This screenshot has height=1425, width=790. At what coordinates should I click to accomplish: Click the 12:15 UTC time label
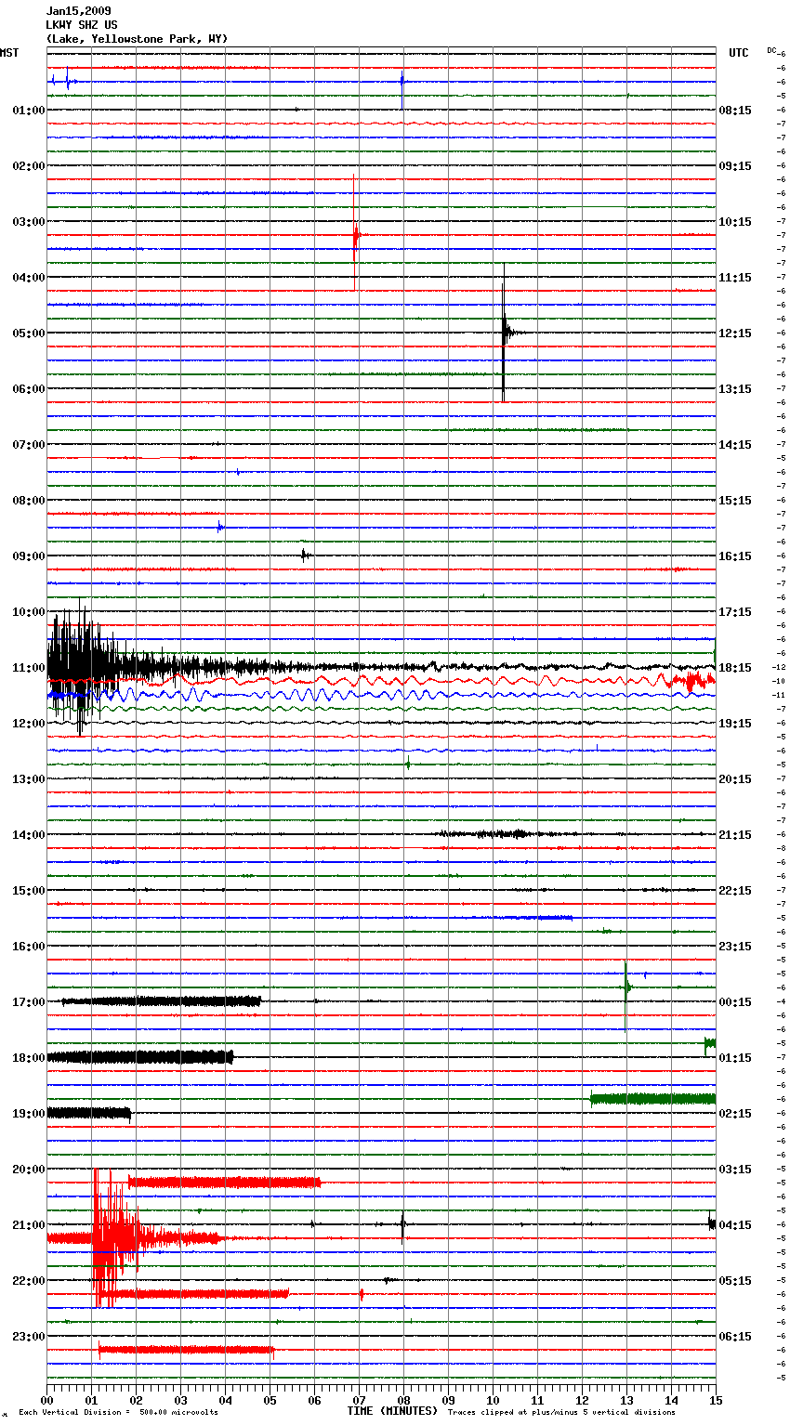point(735,333)
